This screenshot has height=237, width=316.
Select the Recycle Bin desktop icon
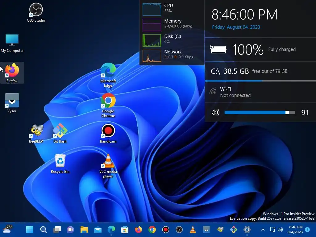(60, 164)
